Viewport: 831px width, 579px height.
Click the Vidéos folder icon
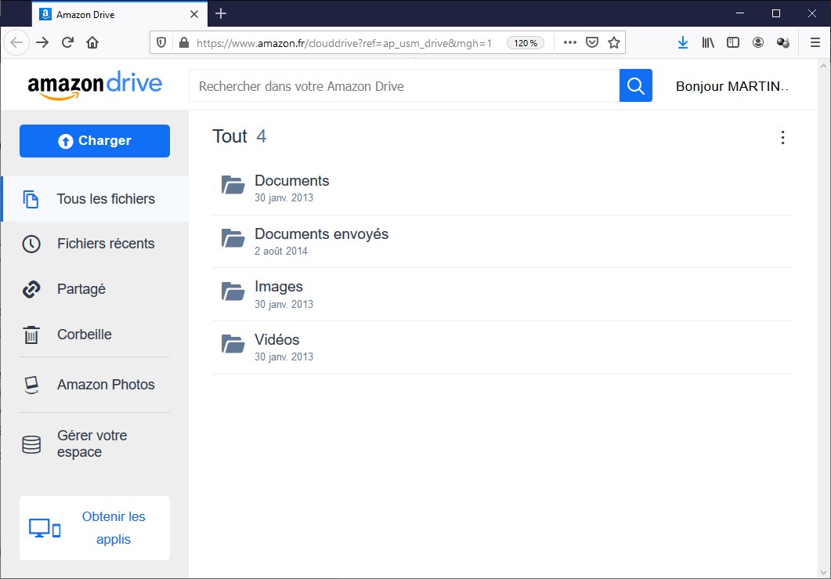click(x=233, y=344)
